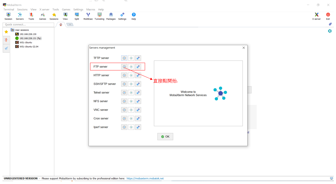Open the View menu
The height and width of the screenshot is (184, 336).
tap(34, 9)
